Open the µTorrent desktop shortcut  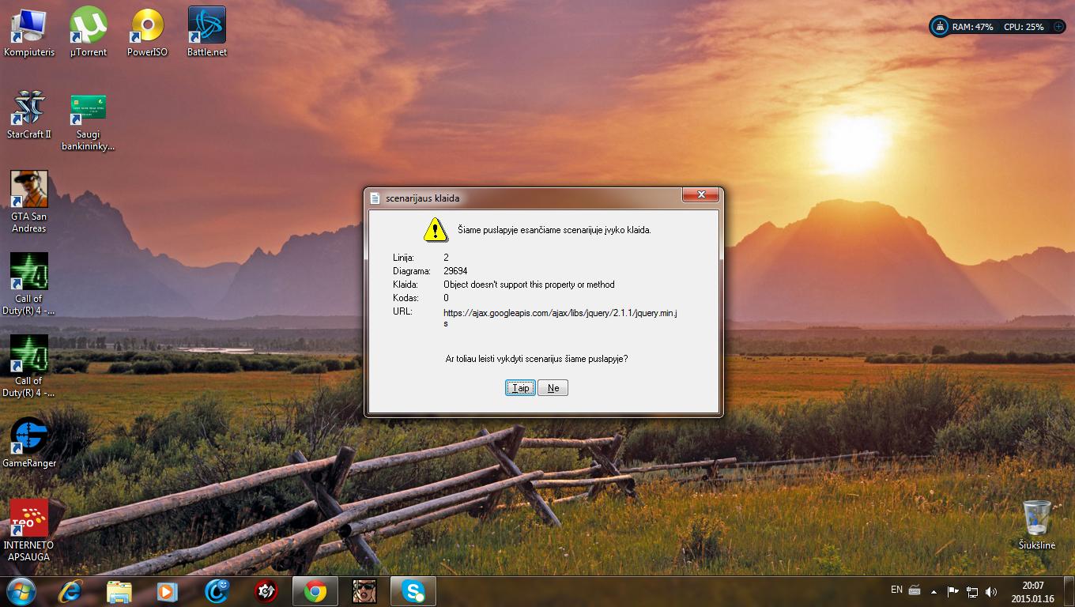(x=89, y=32)
